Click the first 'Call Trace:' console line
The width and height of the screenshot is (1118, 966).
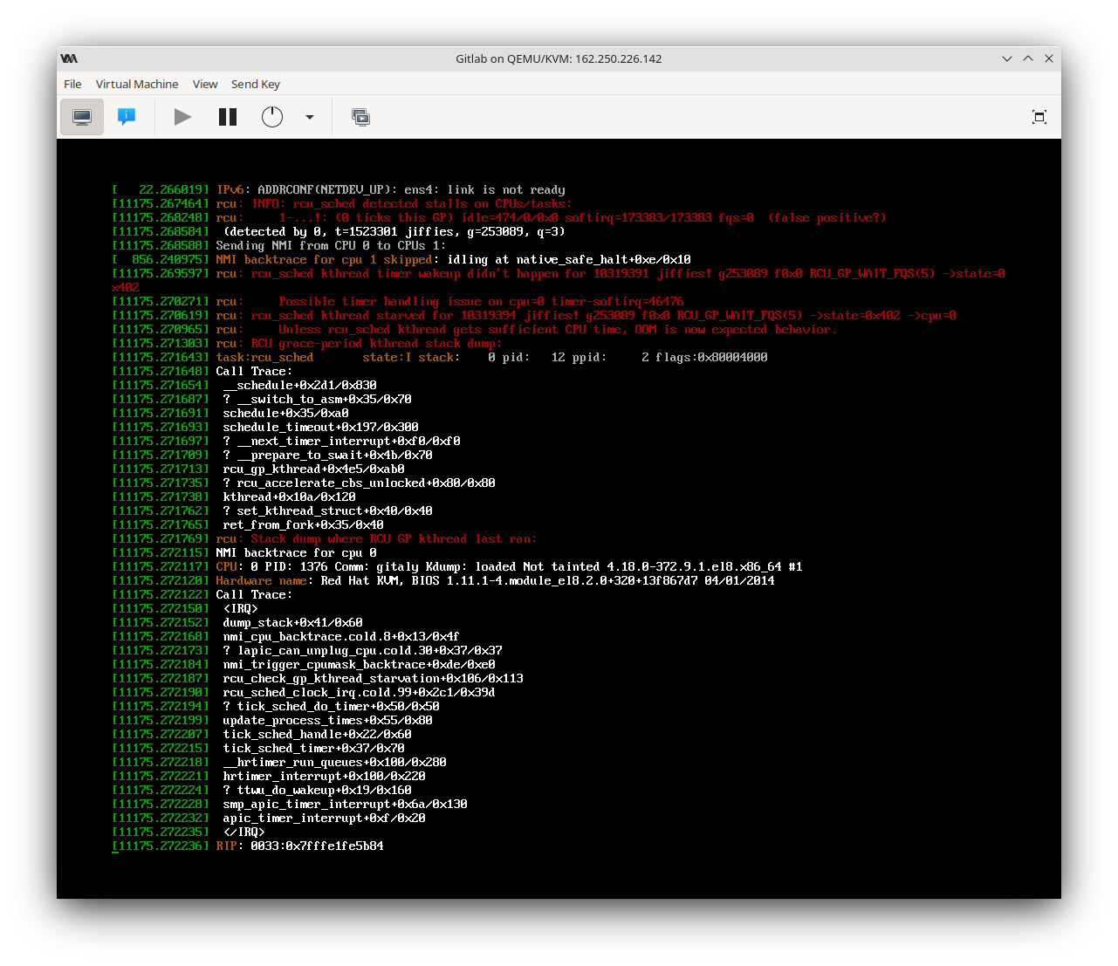(254, 371)
